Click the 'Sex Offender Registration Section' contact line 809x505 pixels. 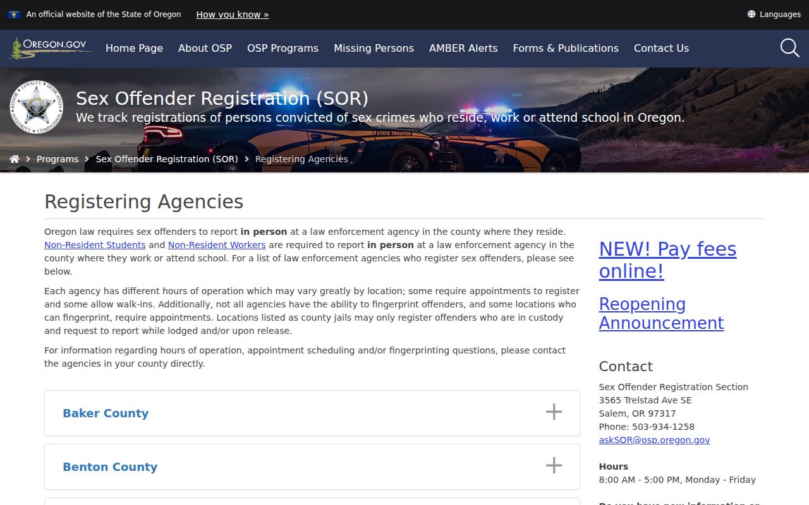673,387
